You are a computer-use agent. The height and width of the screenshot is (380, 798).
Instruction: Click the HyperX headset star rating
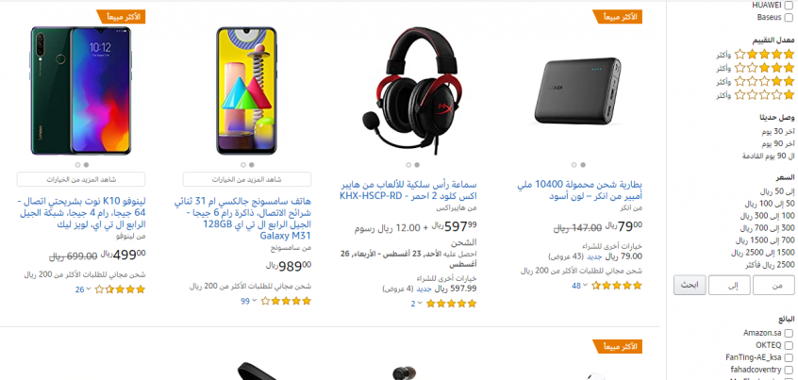451,304
